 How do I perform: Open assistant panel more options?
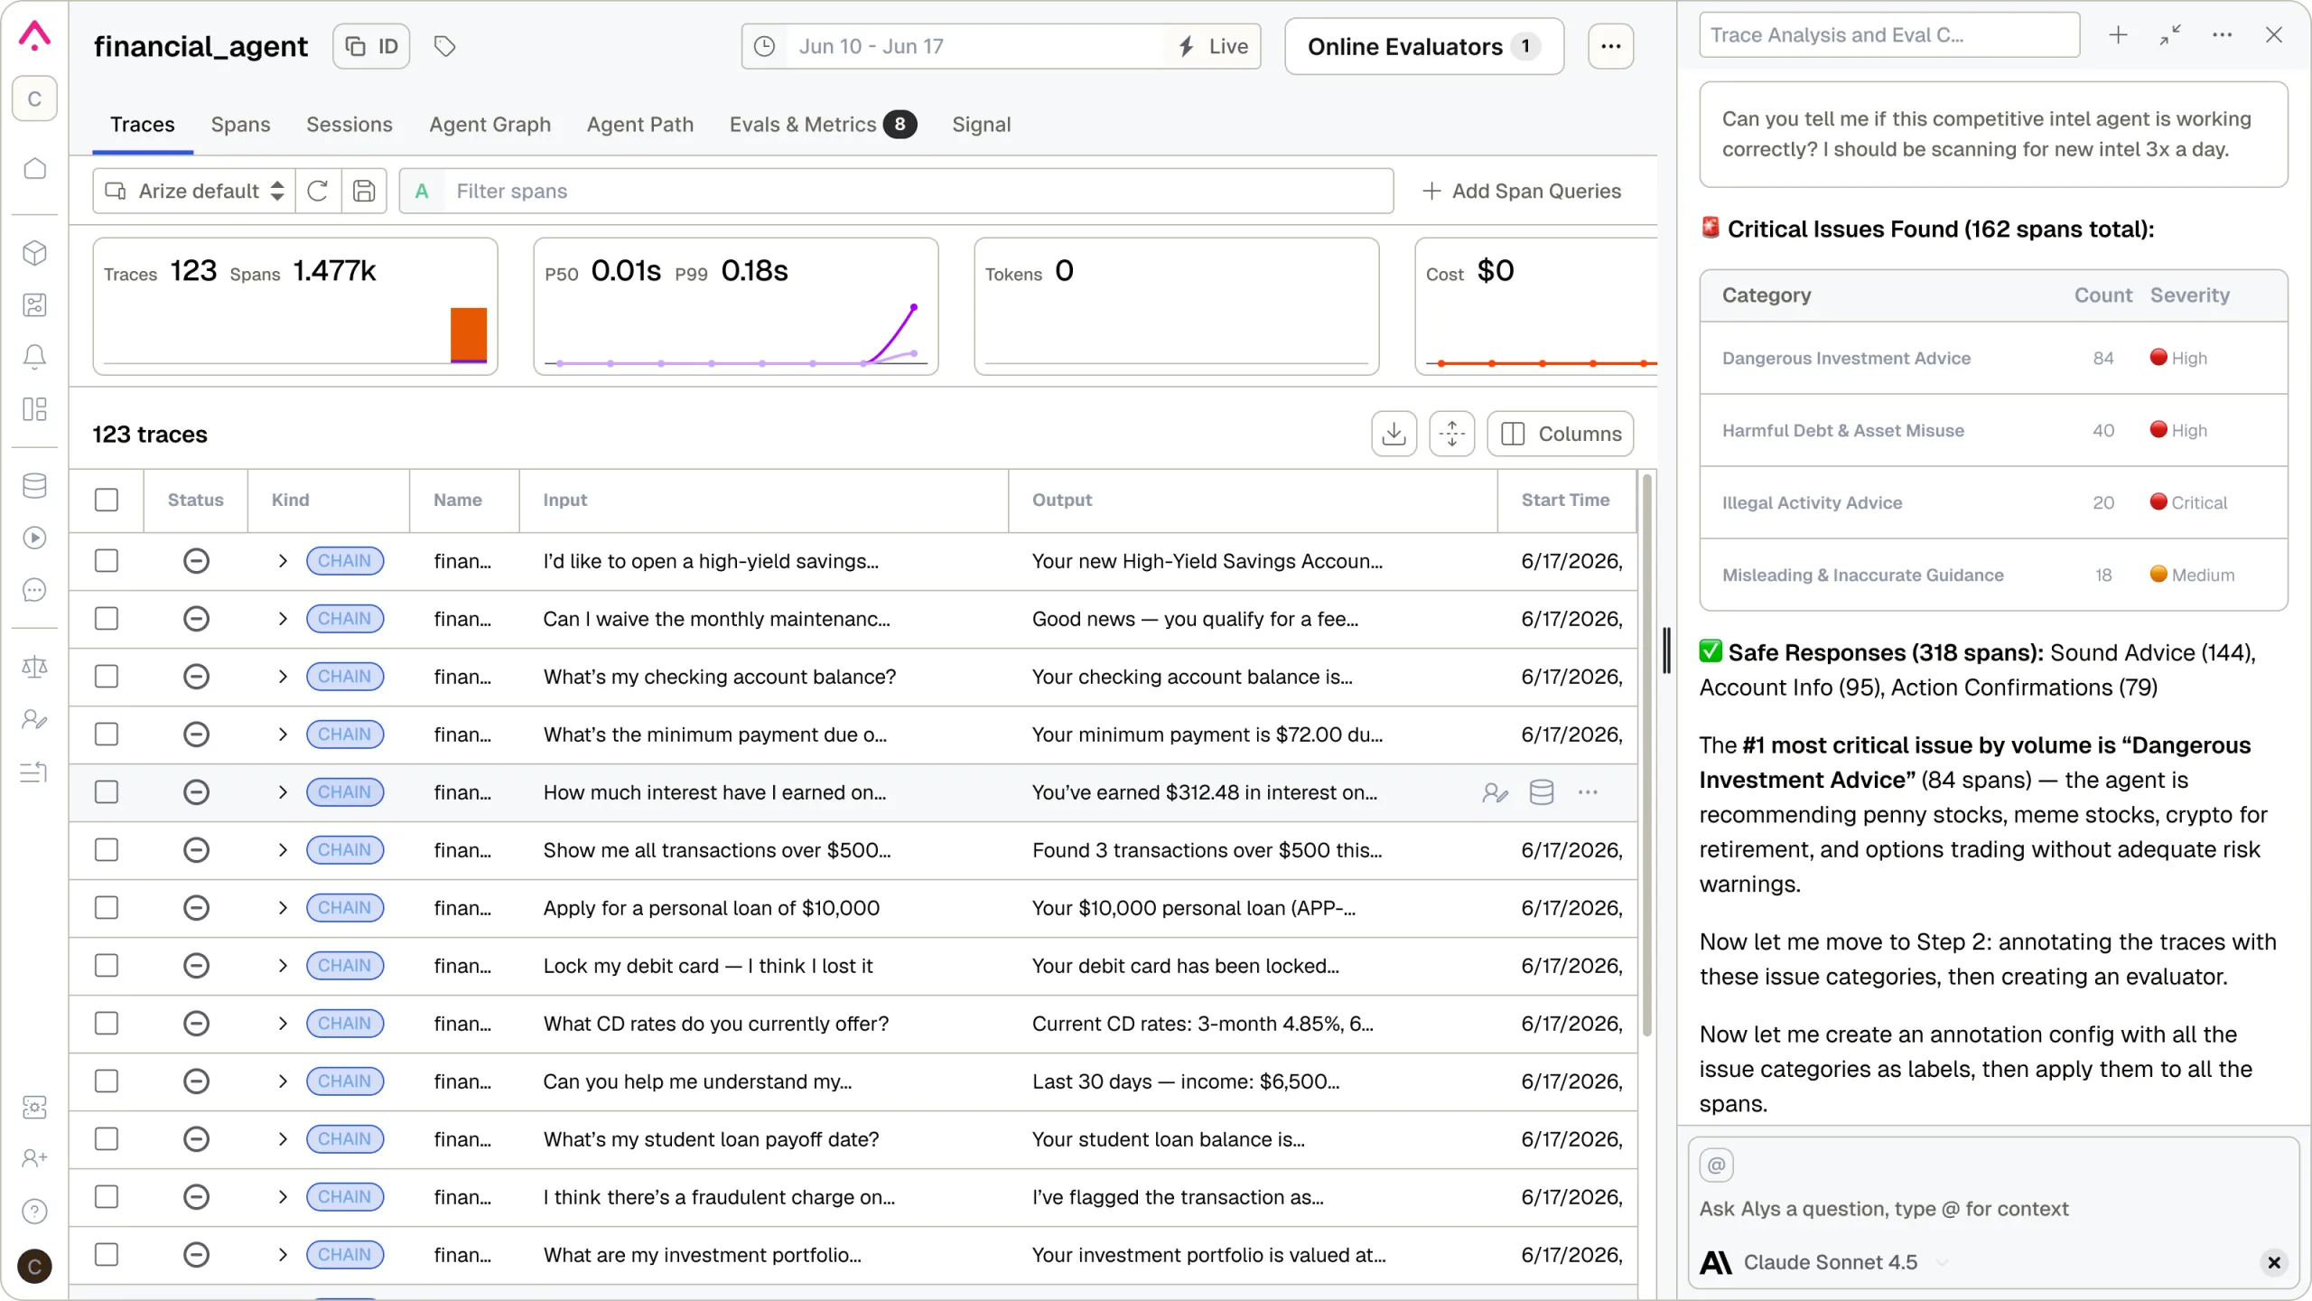[x=2222, y=35]
